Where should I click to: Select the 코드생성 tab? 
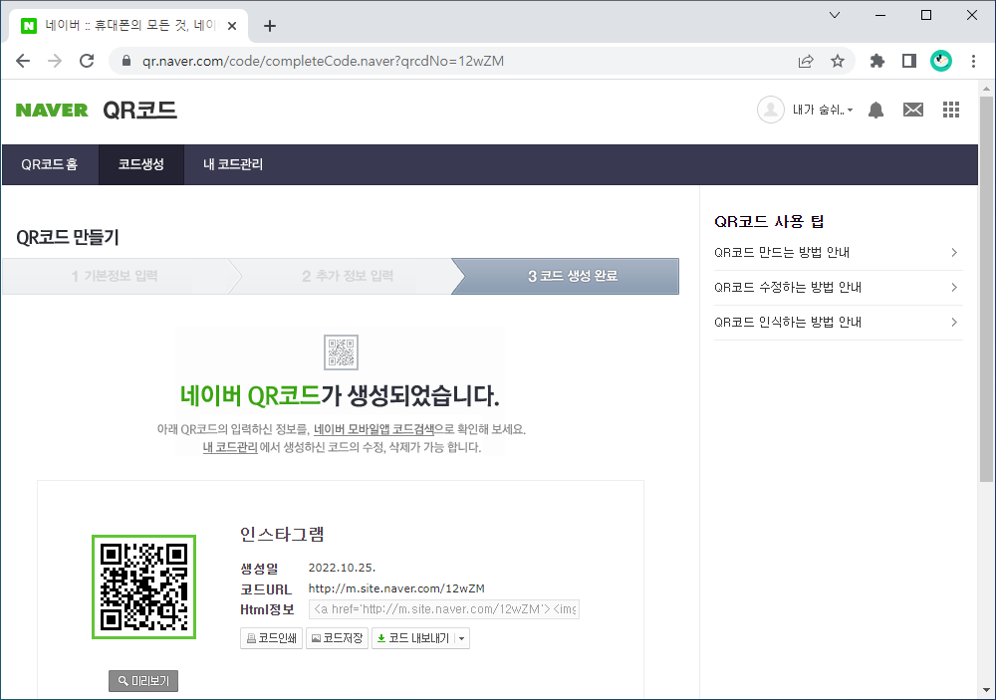(141, 164)
